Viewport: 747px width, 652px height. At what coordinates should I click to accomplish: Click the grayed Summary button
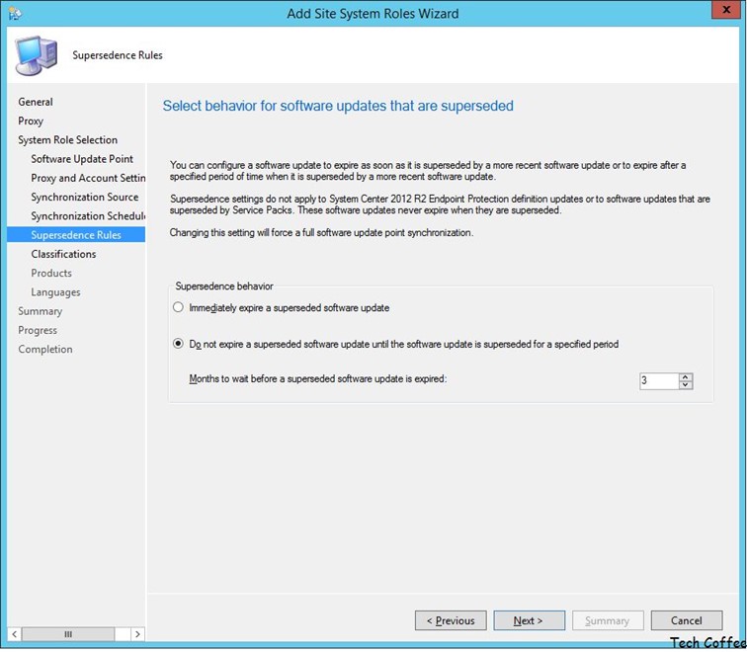coord(608,620)
